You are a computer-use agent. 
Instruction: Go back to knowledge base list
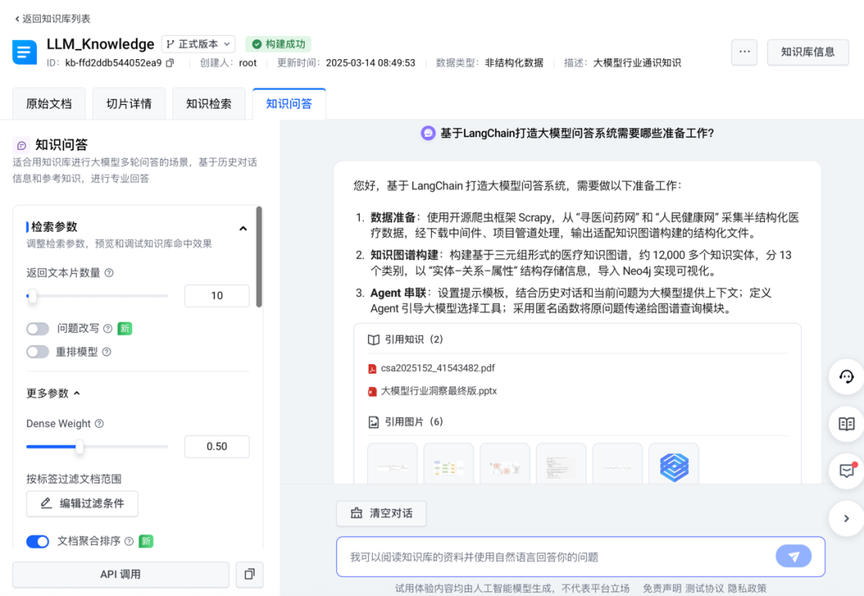pos(52,18)
